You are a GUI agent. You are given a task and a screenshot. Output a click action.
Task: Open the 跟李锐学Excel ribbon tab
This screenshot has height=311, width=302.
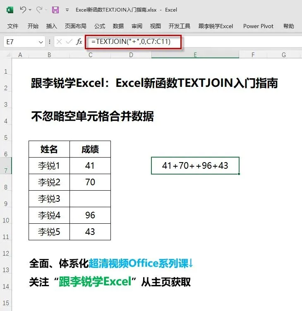pyautogui.click(x=216, y=26)
